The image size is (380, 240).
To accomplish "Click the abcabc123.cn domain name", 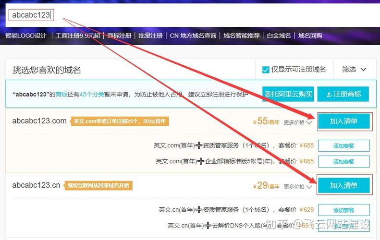I will point(36,185).
